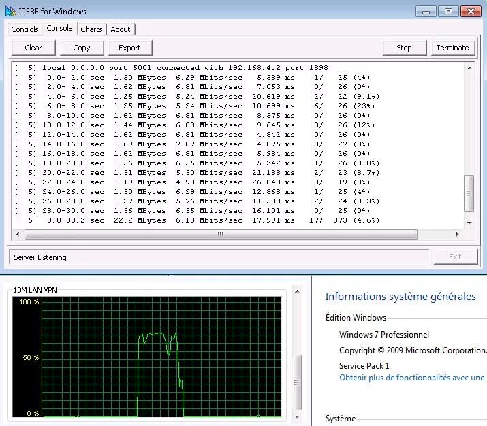The width and height of the screenshot is (487, 426).
Task: Click the console horizontal scrollbar thumb
Action: click(x=221, y=234)
